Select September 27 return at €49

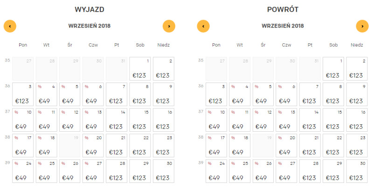pos(286,171)
